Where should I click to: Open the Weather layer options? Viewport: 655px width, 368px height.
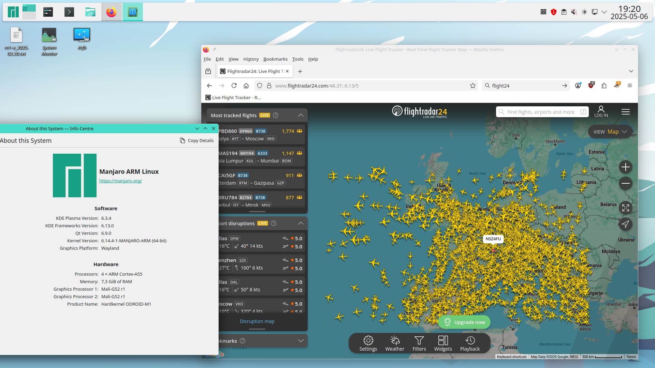tap(395, 343)
